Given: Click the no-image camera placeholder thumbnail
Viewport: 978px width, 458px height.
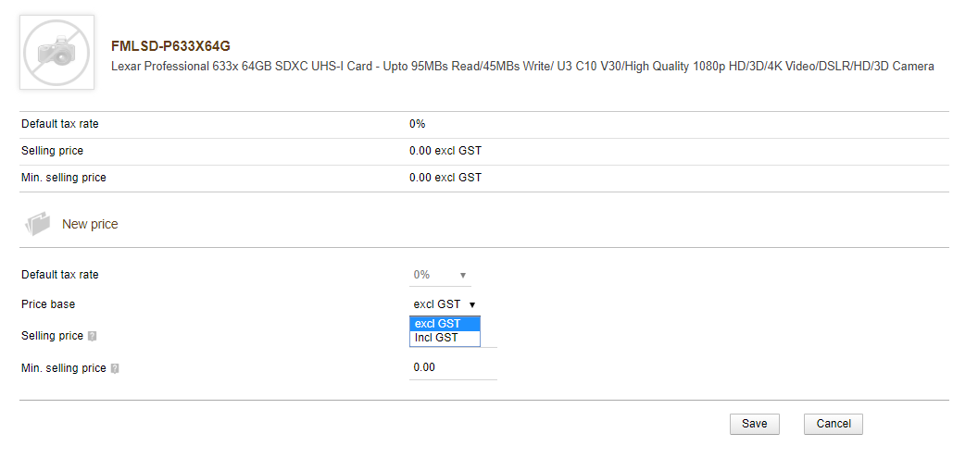Looking at the screenshot, I should (x=56, y=53).
